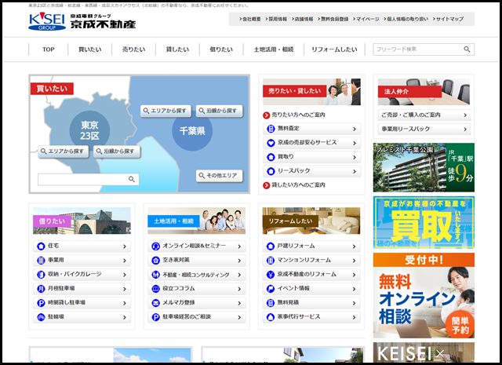
Task: Click the オンライン相談&セミナー icon
Action: pos(155,246)
